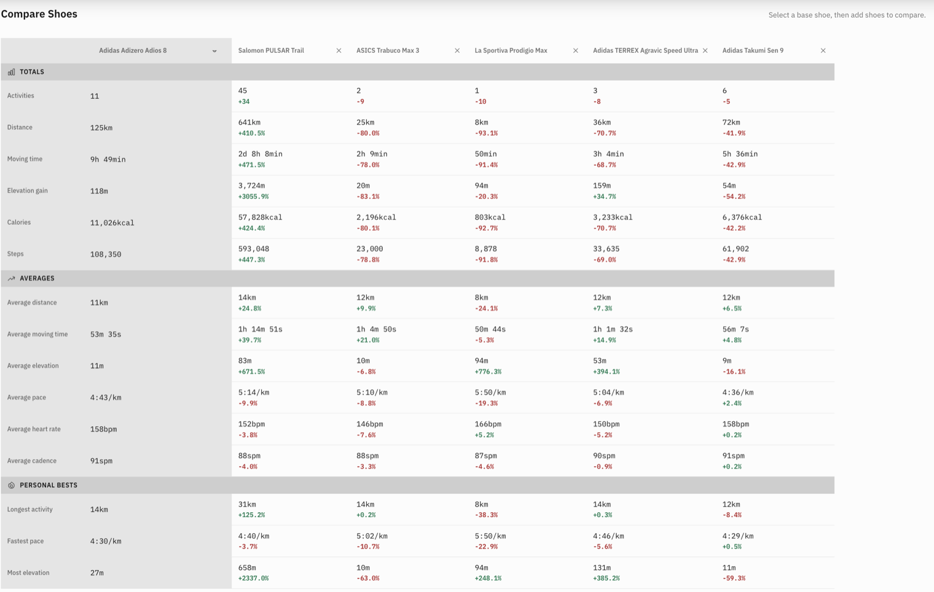
Task: Click the Salomon PULSAR Trail header
Action: [271, 50]
